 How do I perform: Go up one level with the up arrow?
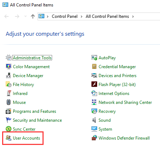tap(33, 16)
